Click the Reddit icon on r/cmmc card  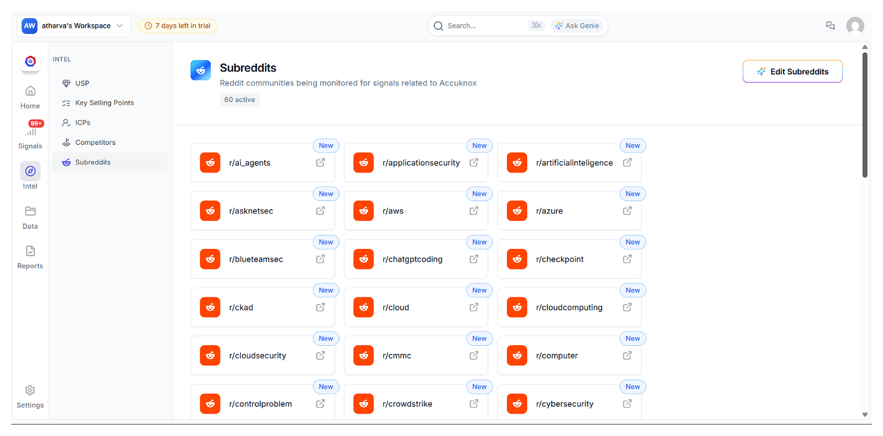(x=364, y=355)
